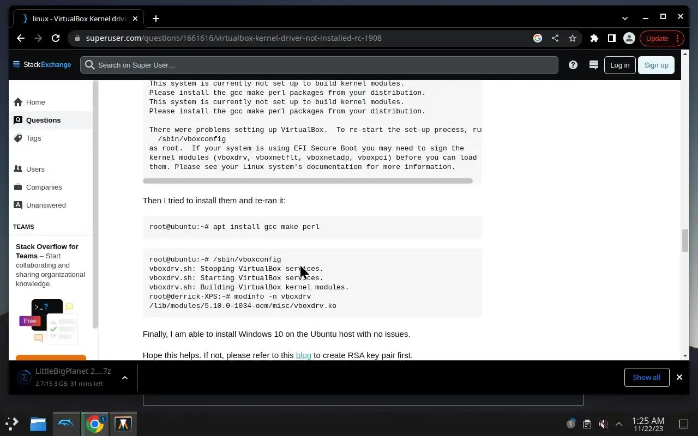
Task: Click the address bar URL
Action: coord(234,38)
